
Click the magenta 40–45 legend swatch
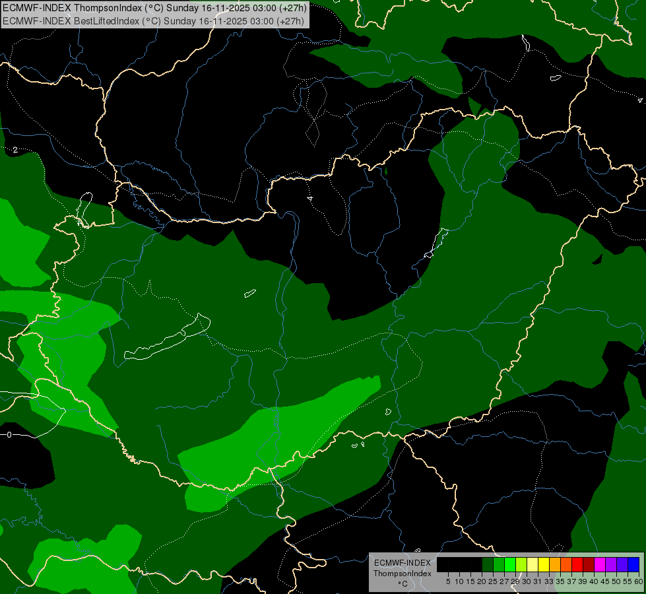[600, 564]
